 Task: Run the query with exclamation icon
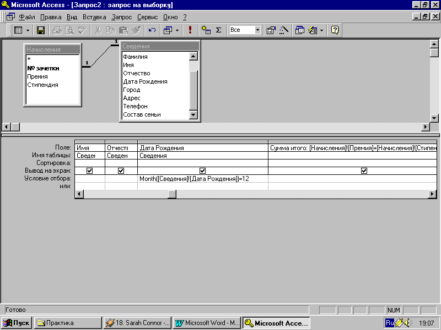click(190, 30)
